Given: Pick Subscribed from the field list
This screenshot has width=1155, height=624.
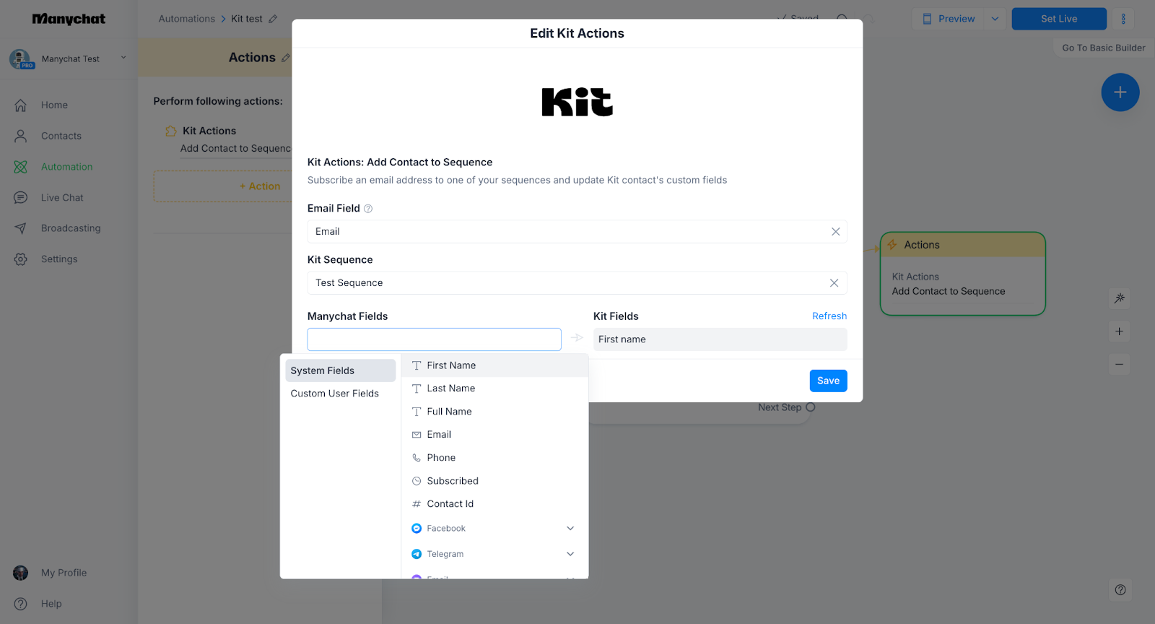Looking at the screenshot, I should pyautogui.click(x=452, y=481).
